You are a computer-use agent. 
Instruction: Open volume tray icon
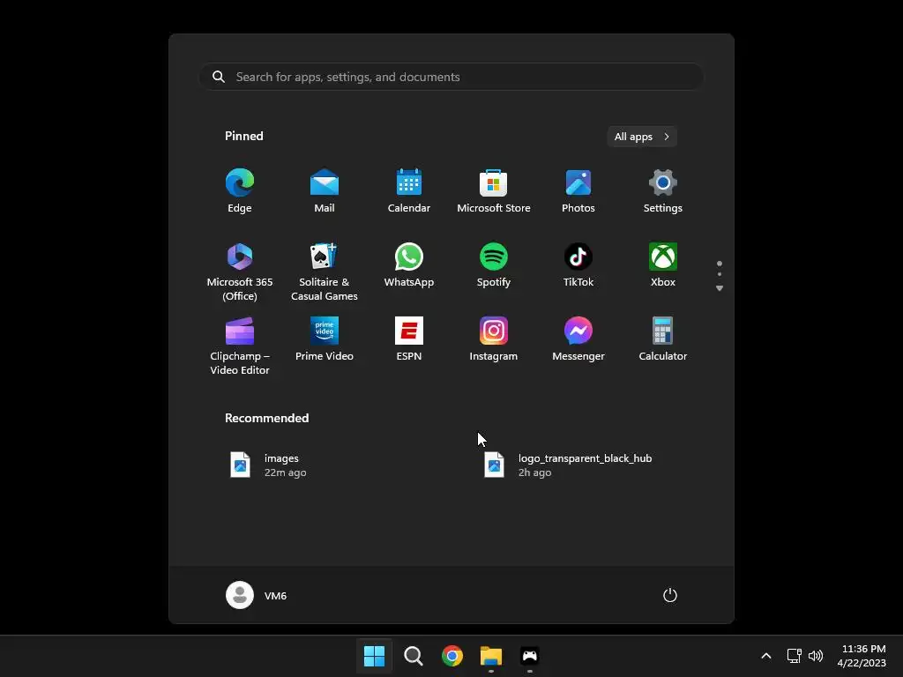point(816,656)
